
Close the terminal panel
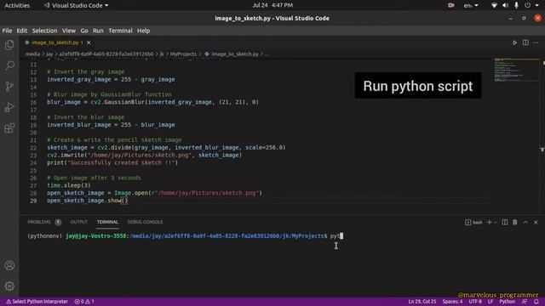click(x=536, y=222)
